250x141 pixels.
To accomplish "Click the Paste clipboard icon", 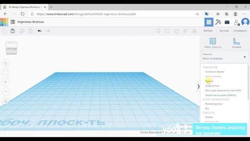I will tap(13, 31).
